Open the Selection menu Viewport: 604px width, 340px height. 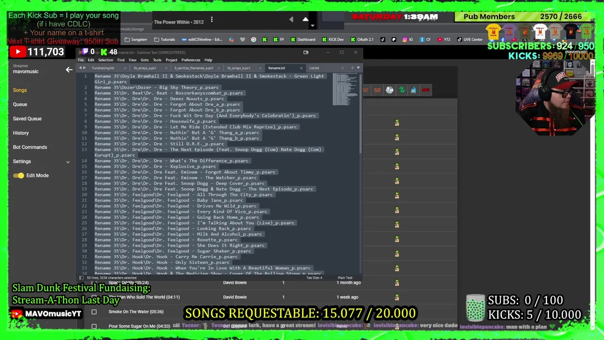coord(105,60)
